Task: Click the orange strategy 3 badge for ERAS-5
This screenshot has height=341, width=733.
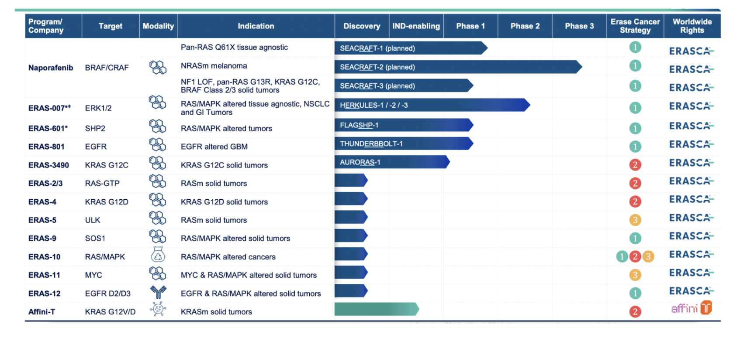Action: click(x=635, y=220)
